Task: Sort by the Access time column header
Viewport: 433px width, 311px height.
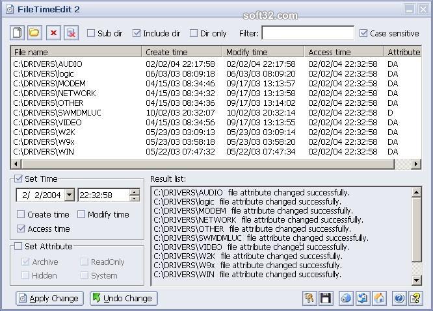Action: (344, 52)
